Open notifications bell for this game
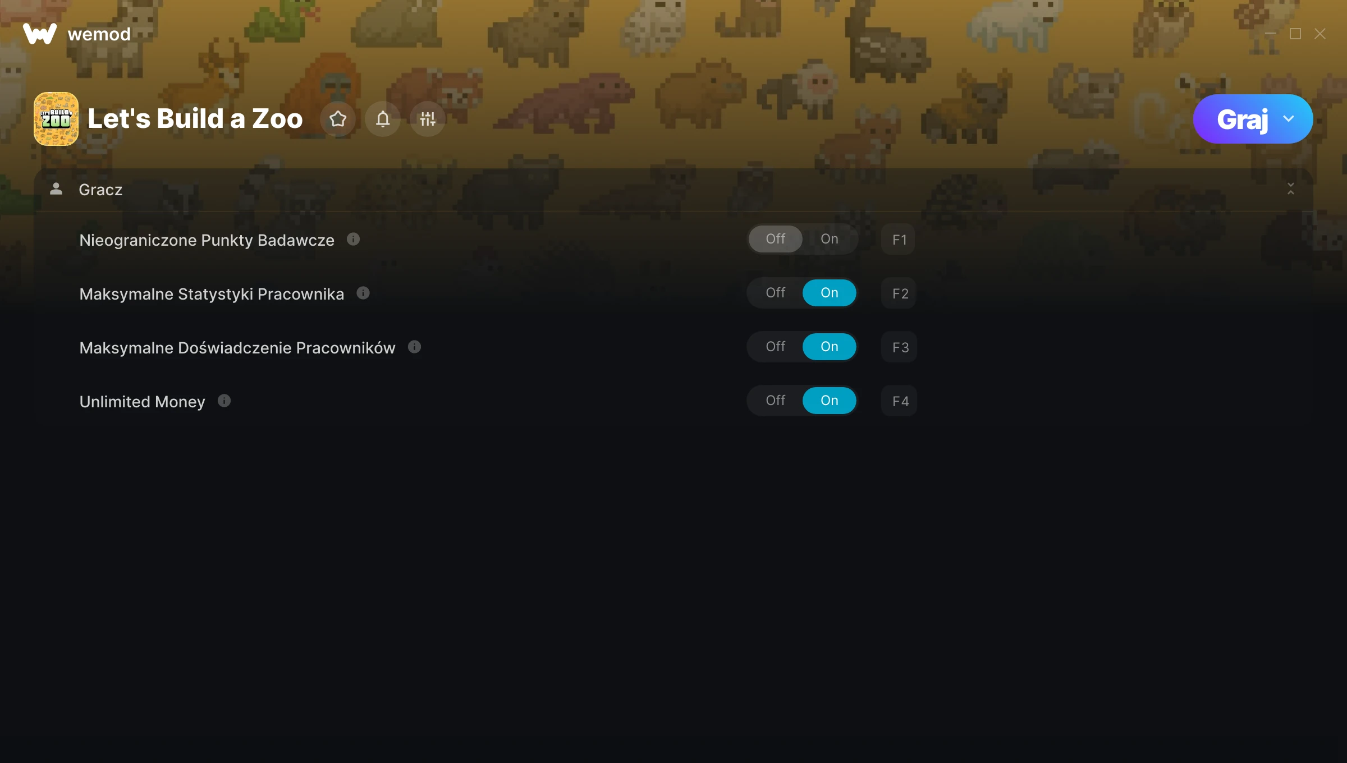1347x763 pixels. (383, 119)
